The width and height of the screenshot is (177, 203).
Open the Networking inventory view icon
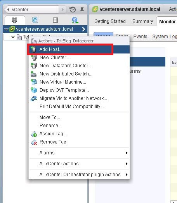pos(75,20)
